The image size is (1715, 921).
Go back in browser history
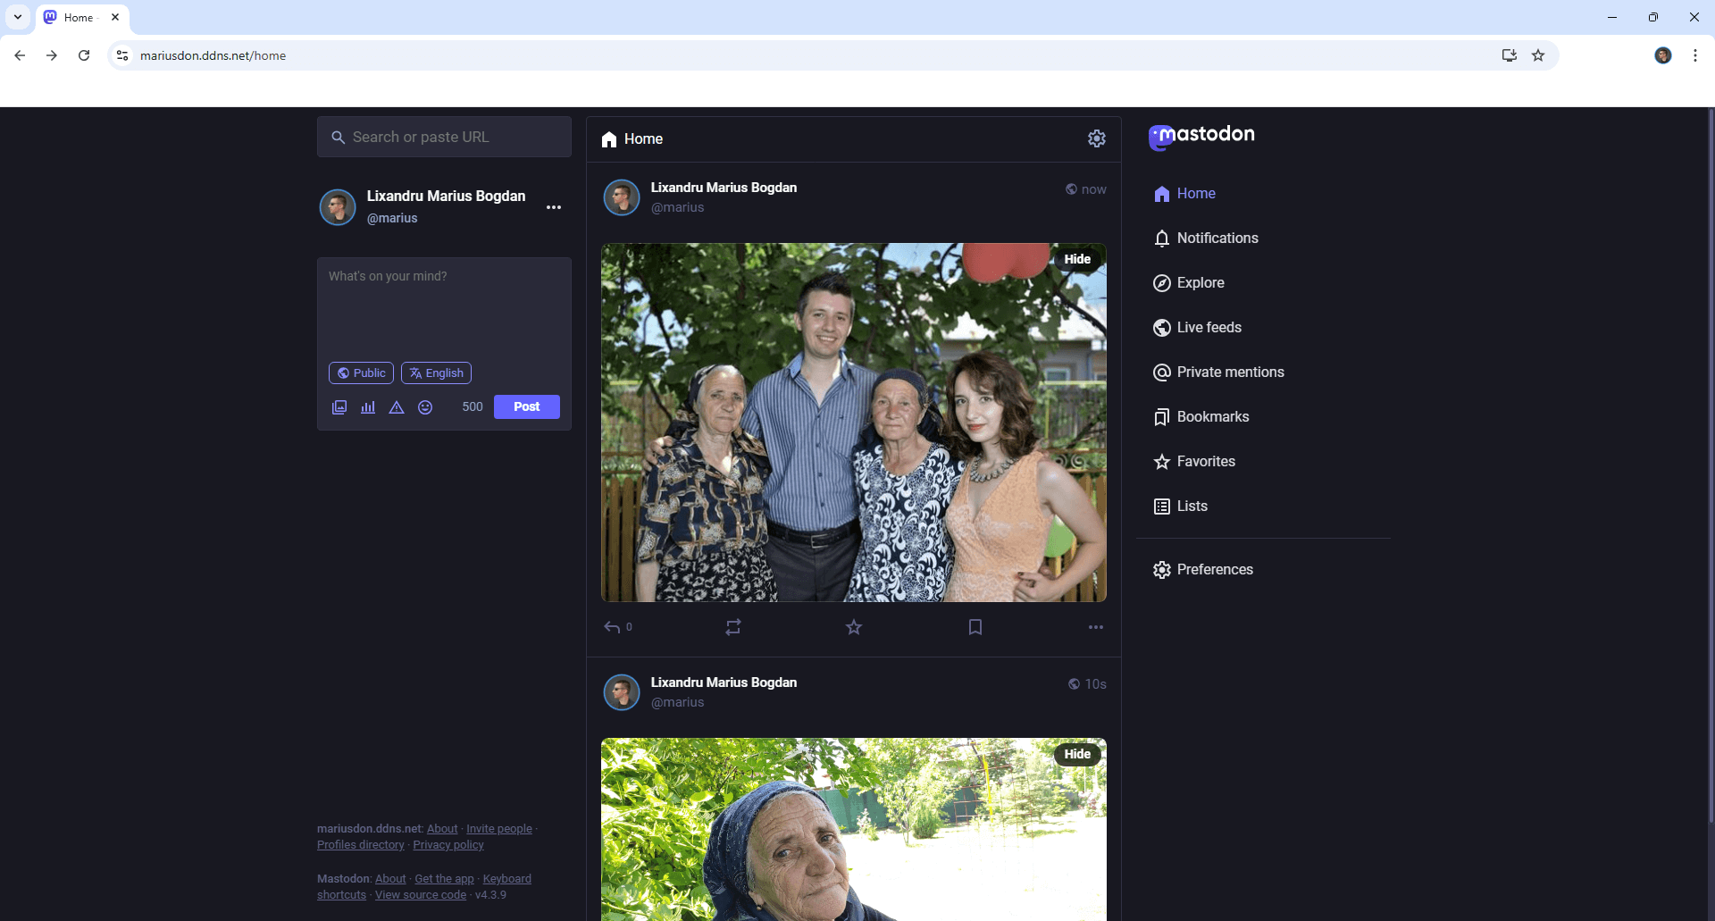[x=20, y=55]
